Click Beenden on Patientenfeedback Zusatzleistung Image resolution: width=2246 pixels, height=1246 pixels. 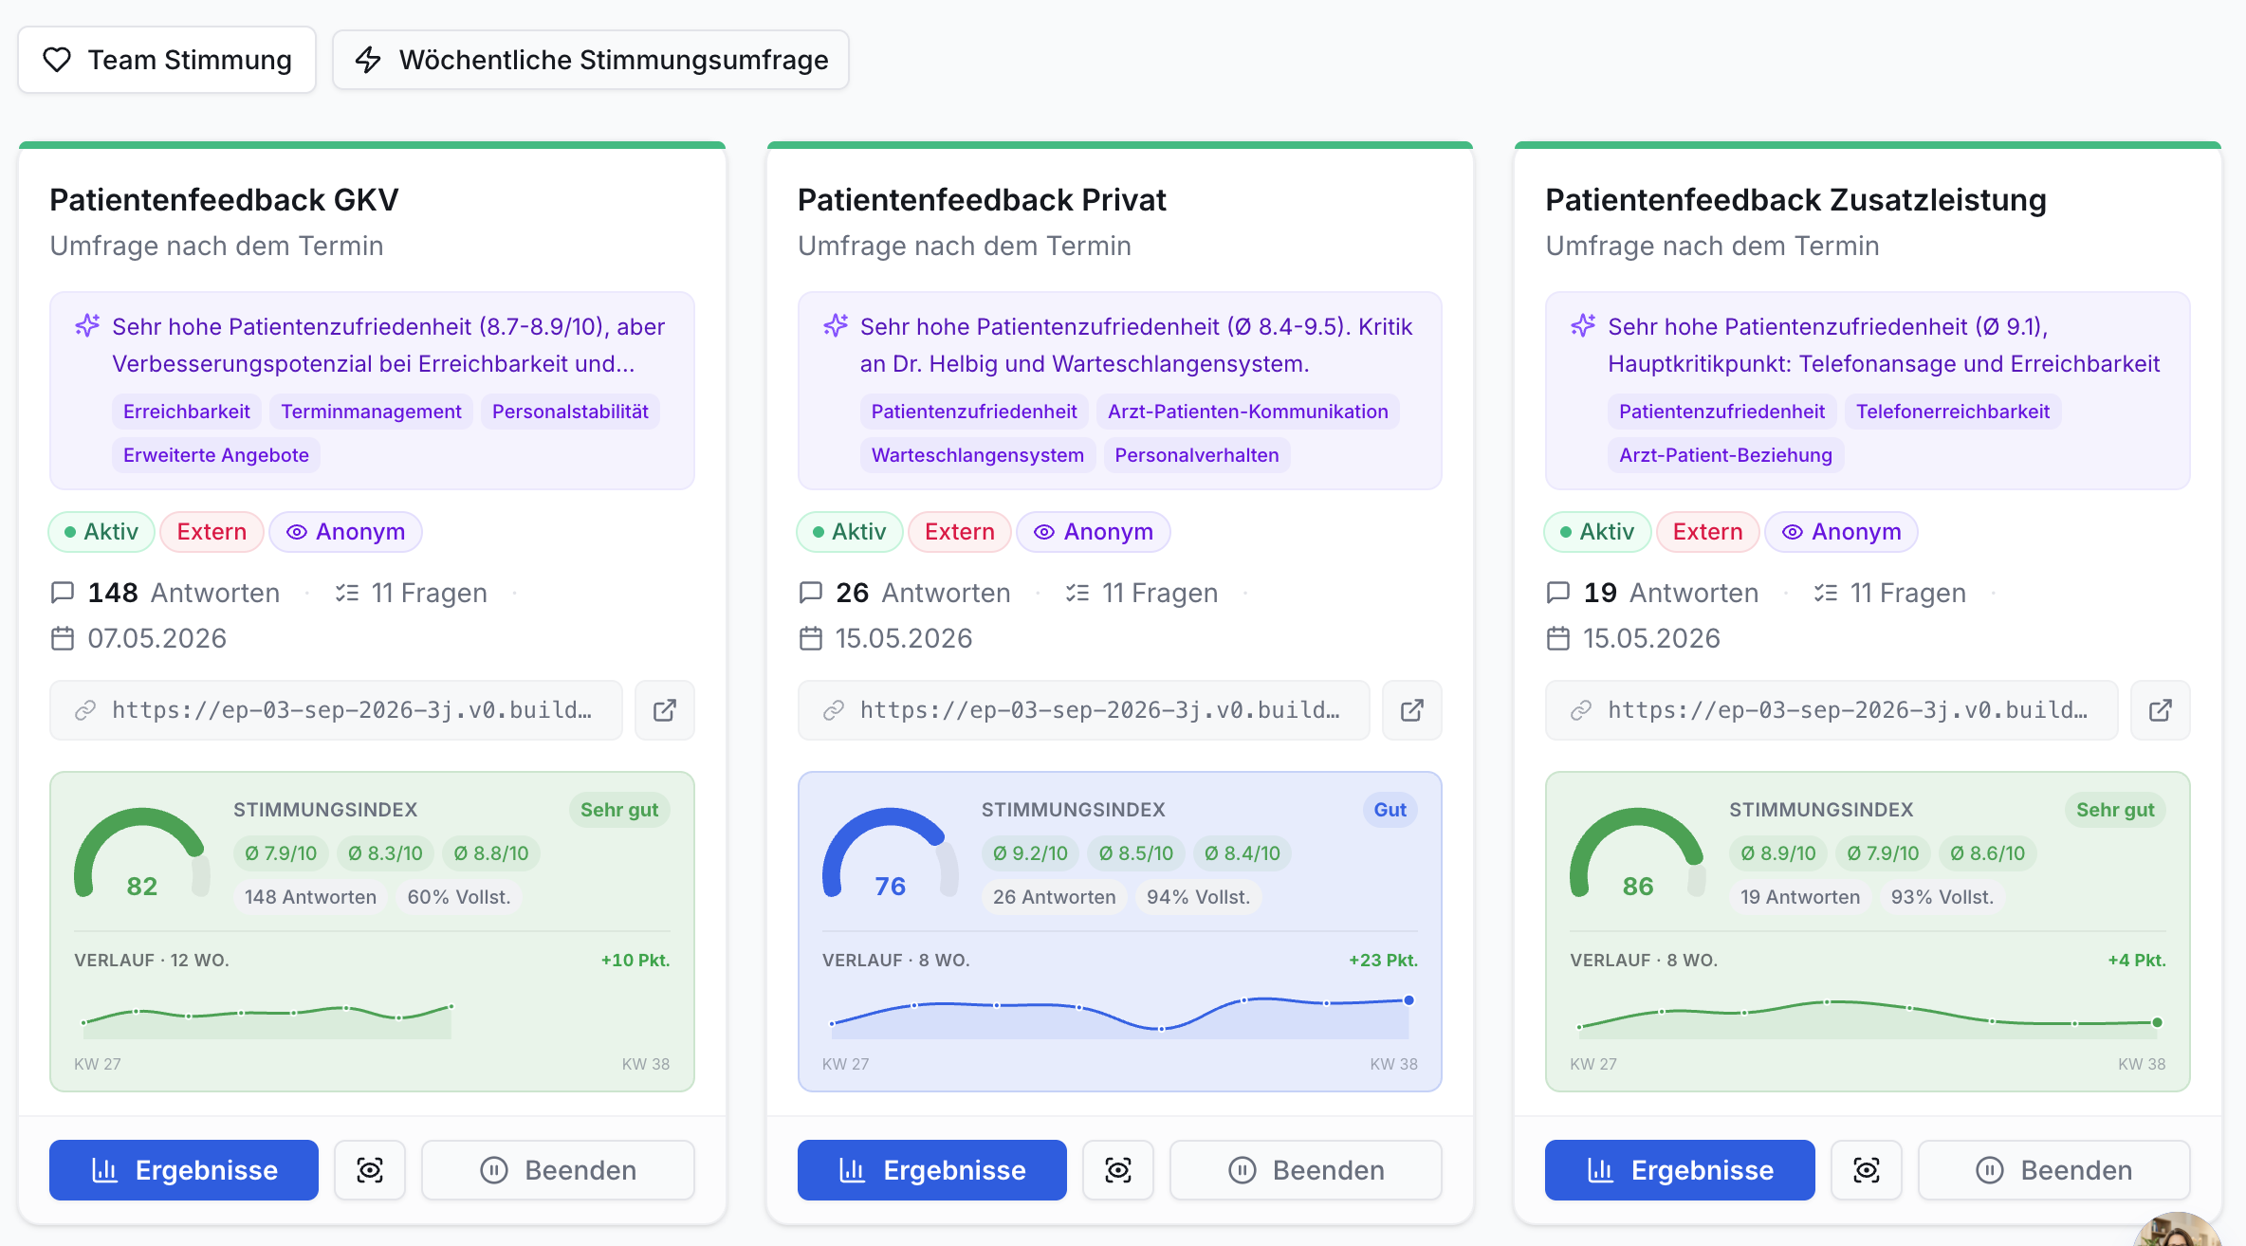[2054, 1170]
